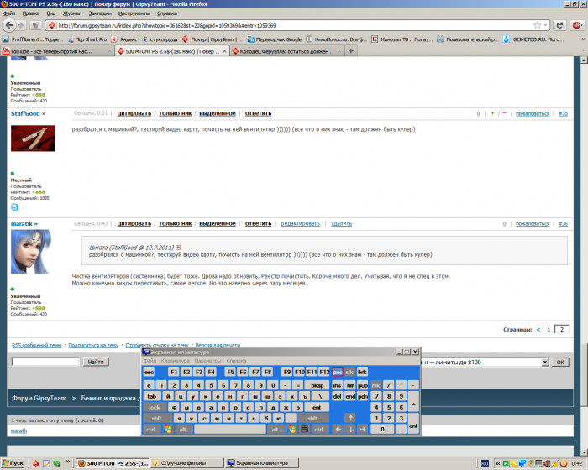Expand the bookmarks toolbar overflow chevron

[x=584, y=39]
